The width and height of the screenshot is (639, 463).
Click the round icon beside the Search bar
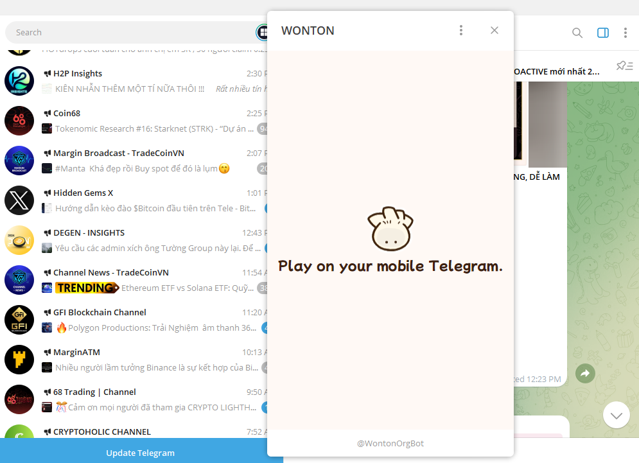[x=262, y=32]
